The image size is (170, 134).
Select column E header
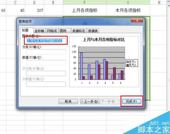pyautogui.click(x=53, y=2)
